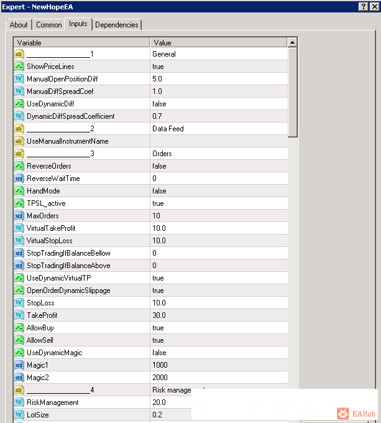Image resolution: width=381 pixels, height=423 pixels.
Task: Click the MaxOrders value 10
Action: point(156,216)
